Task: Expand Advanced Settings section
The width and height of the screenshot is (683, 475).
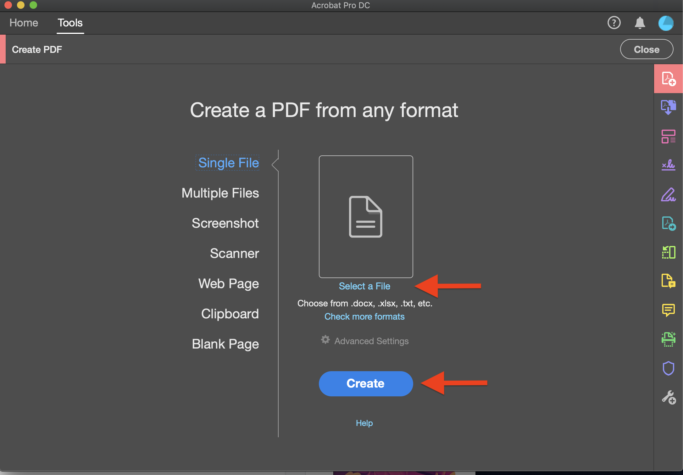Action: 364,341
